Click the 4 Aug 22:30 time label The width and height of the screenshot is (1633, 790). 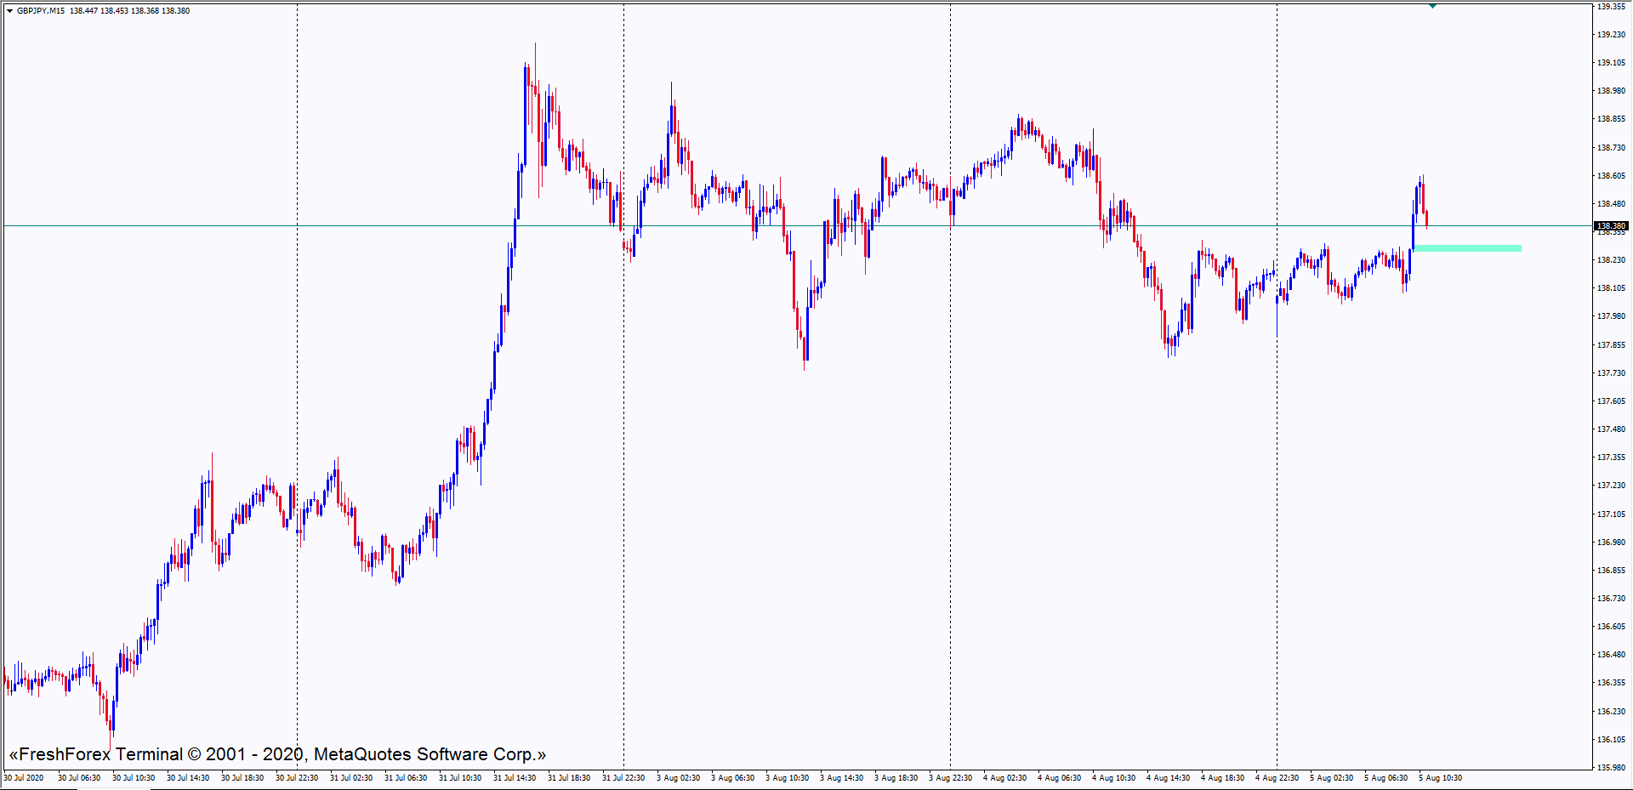tap(1277, 778)
